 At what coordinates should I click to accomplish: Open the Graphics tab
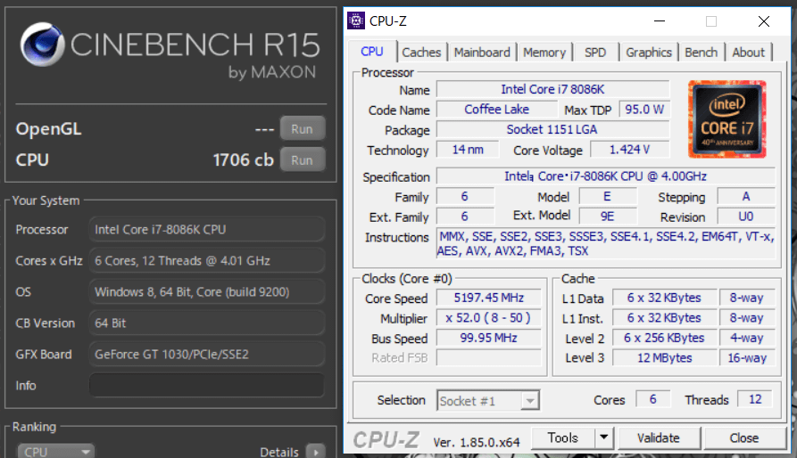(x=649, y=53)
